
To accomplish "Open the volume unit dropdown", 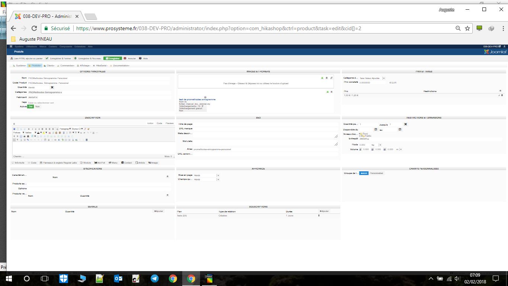I will 399,149.
